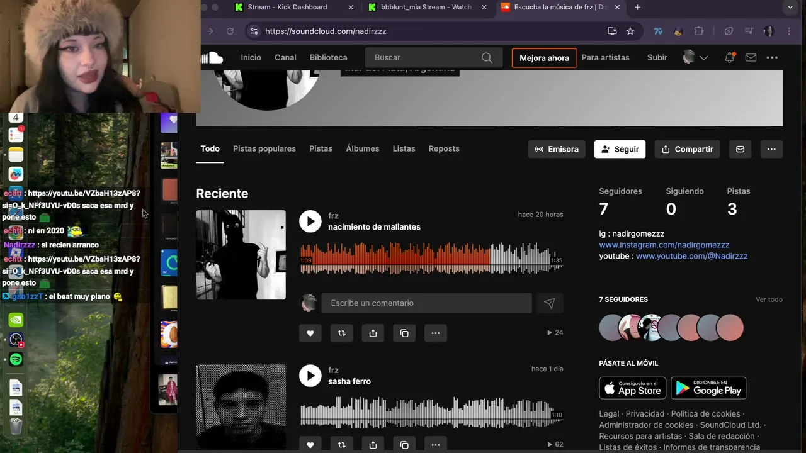Viewport: 806px width, 453px height.
Task: Go to Inicio in SoundCloud nav
Action: coord(251,57)
